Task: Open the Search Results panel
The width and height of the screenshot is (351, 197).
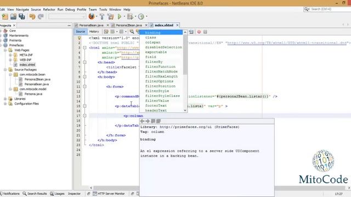Action: click(x=35, y=194)
